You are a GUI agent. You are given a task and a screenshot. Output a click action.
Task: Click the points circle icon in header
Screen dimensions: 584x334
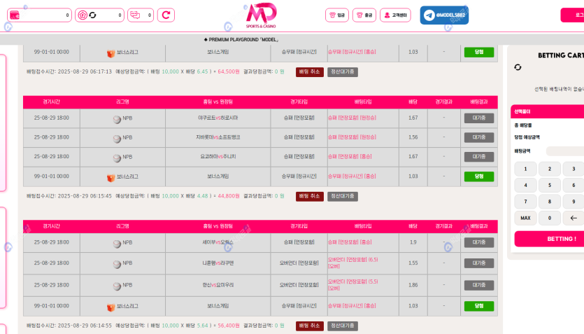click(82, 15)
